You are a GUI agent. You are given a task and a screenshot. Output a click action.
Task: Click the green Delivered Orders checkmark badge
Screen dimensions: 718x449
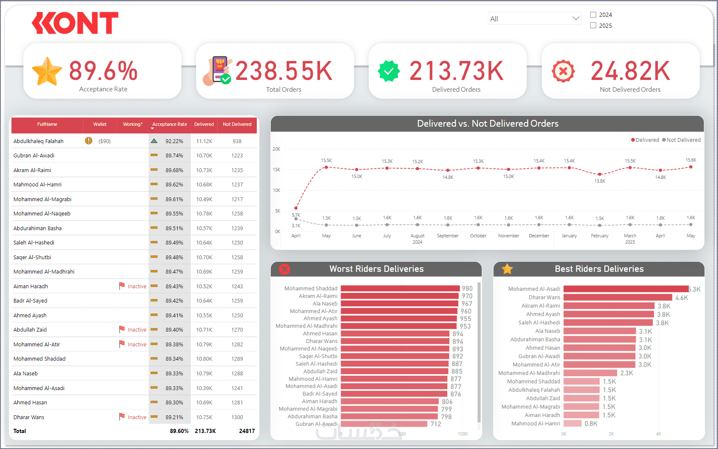pos(389,71)
